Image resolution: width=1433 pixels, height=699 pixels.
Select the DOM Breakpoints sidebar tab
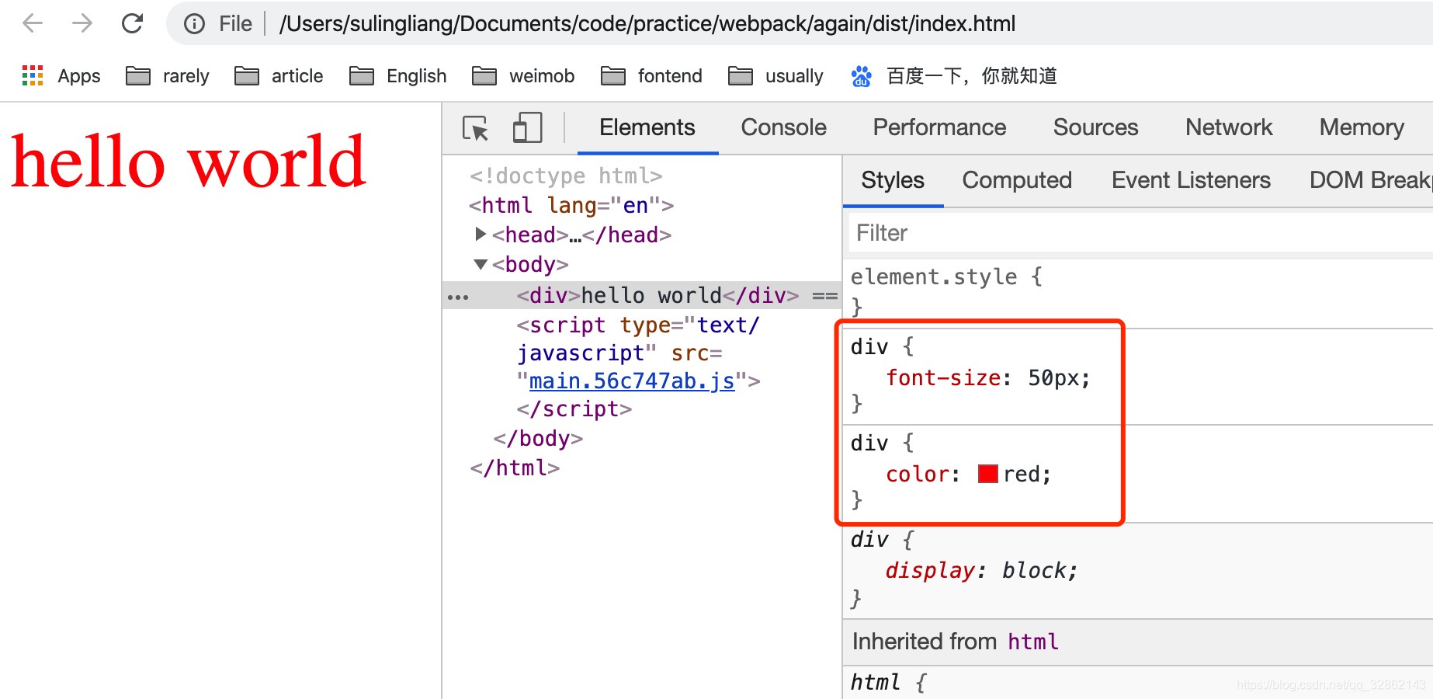tap(1369, 180)
